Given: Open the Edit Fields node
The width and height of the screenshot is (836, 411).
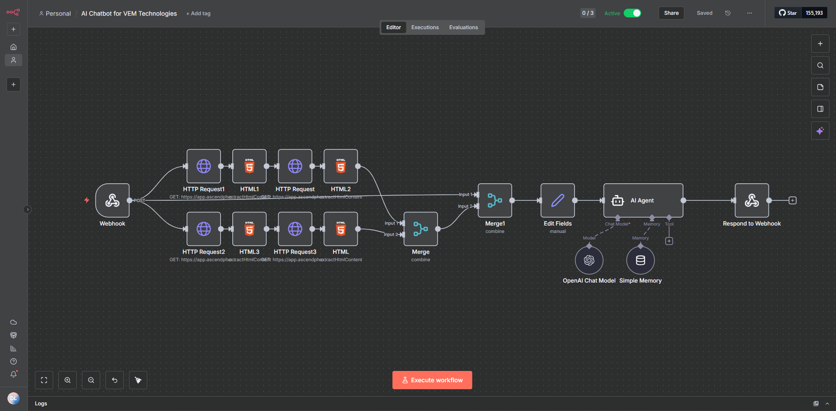Looking at the screenshot, I should (557, 200).
